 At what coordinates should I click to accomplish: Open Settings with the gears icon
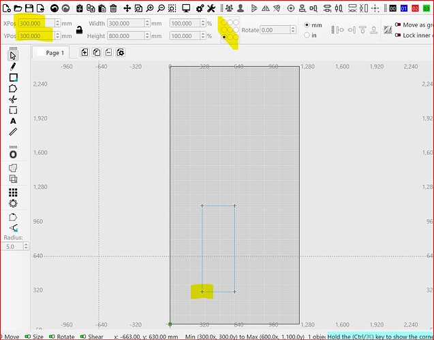click(200, 8)
